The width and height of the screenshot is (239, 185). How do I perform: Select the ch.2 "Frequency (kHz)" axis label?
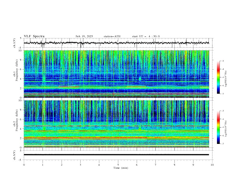(17, 120)
